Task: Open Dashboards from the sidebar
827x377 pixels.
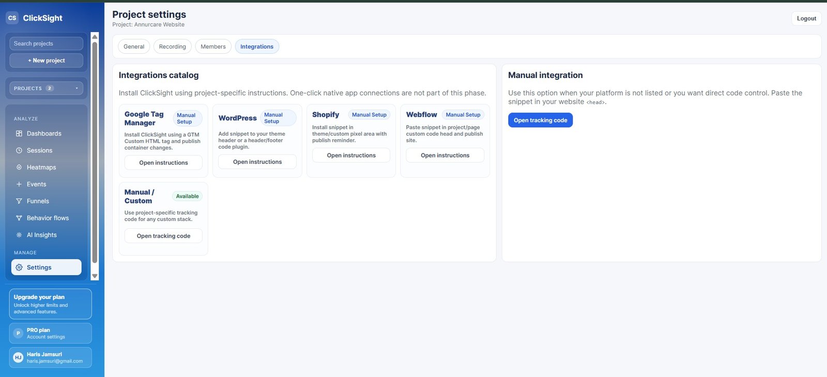Action: (46, 134)
